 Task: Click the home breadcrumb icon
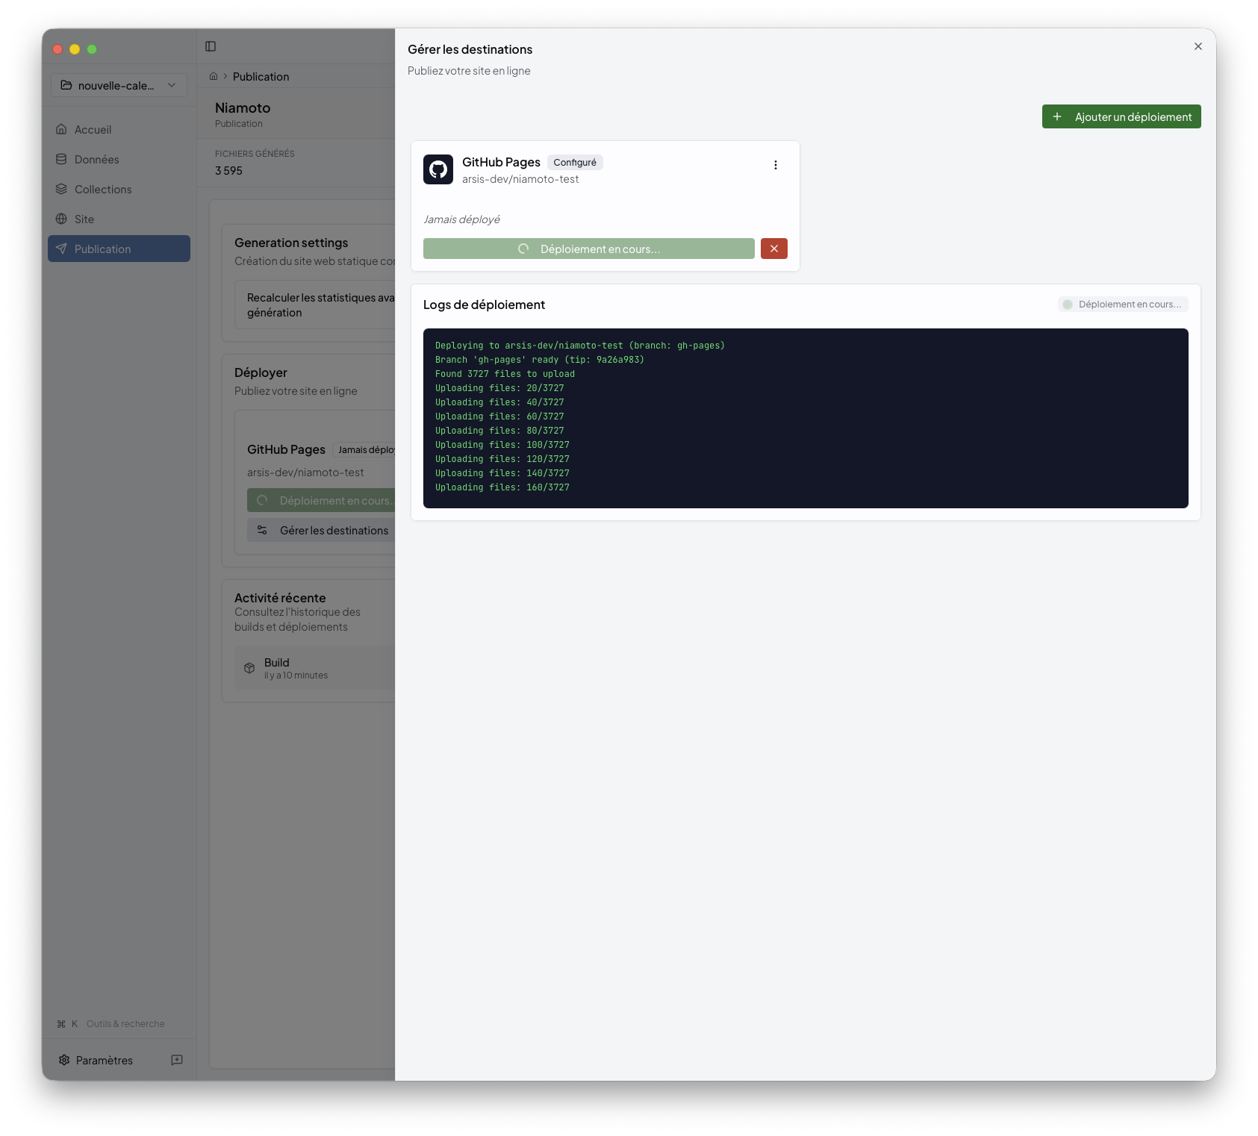point(214,76)
